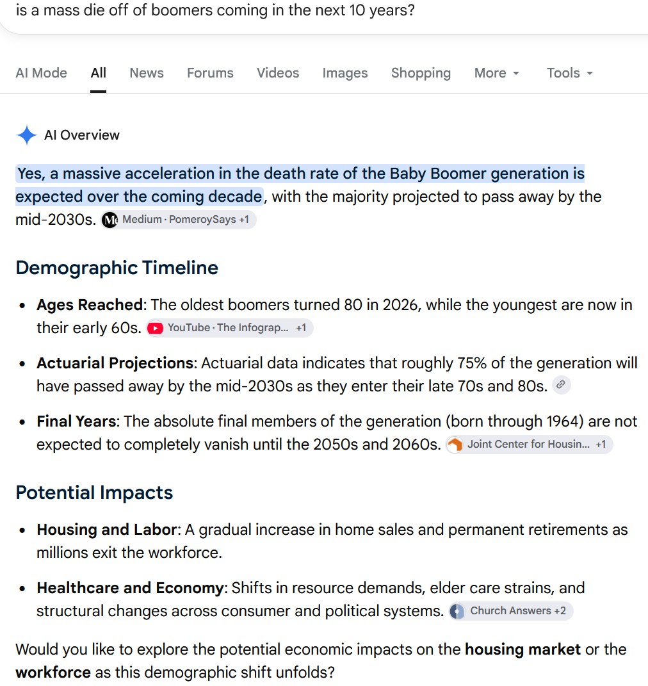Click the AI Overview sparkle icon
This screenshot has height=686, width=648.
coord(26,135)
